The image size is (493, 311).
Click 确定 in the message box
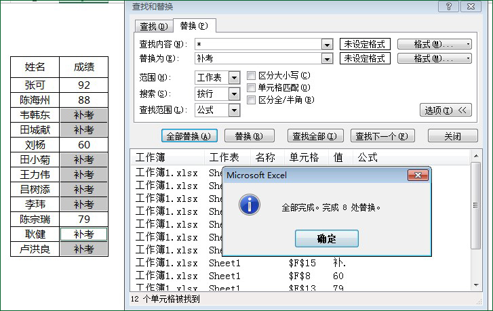[327, 239]
